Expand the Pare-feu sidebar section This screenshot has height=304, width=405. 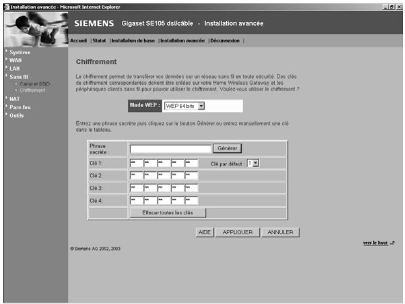(x=20, y=107)
